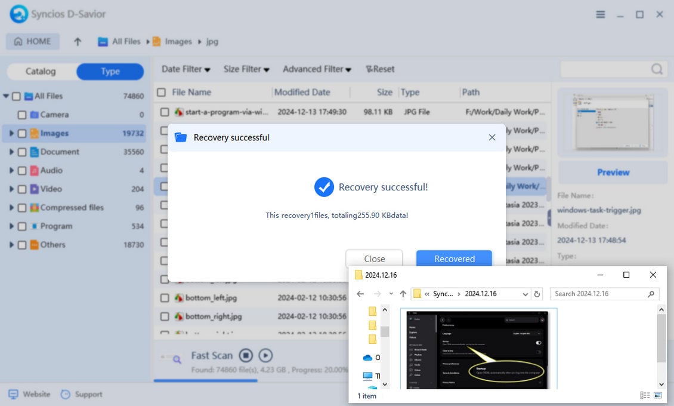This screenshot has width=674, height=406.
Task: Click the Syncios D-Savior logo icon
Action: pos(18,14)
